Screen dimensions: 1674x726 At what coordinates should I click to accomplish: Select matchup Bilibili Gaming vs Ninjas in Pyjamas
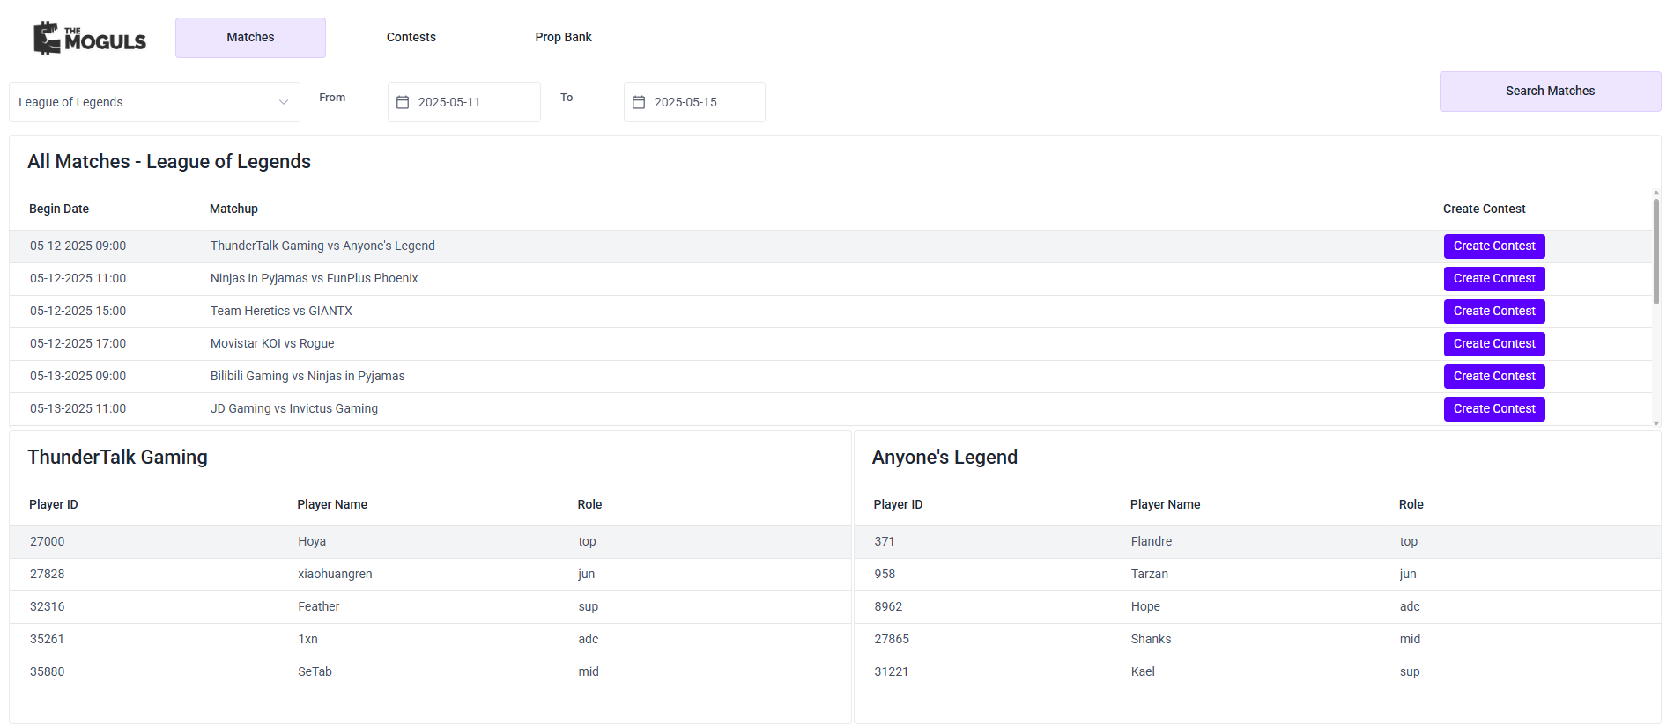coord(307,377)
